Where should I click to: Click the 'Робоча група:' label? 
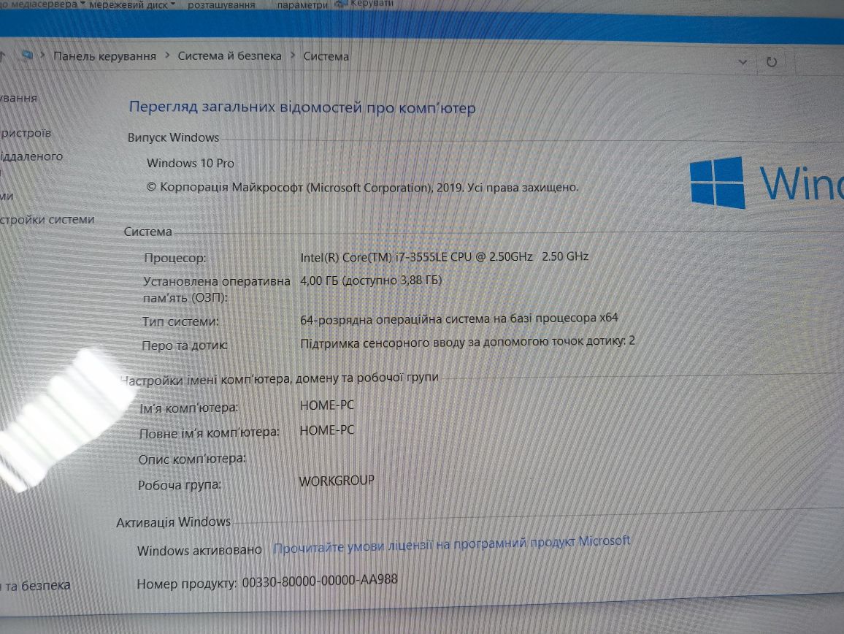coord(180,485)
